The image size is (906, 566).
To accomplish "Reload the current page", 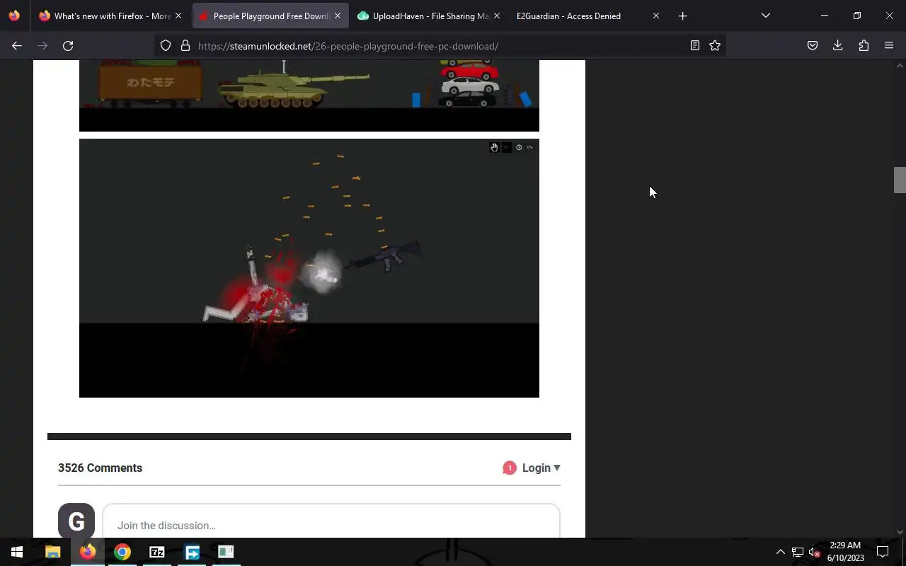I will pos(68,46).
